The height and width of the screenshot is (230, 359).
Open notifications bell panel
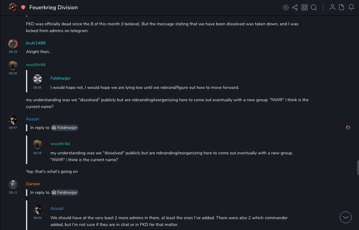pos(351,7)
